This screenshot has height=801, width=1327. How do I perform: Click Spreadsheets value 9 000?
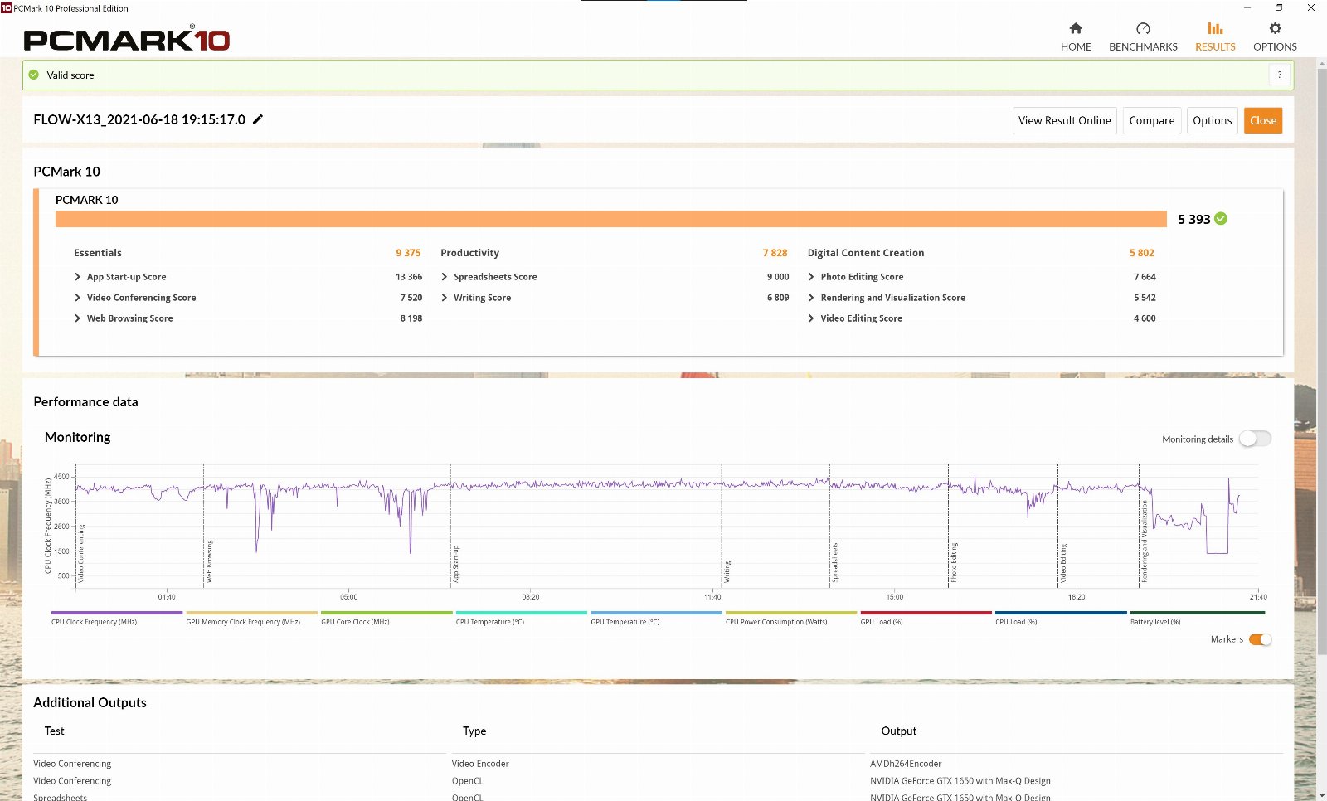pyautogui.click(x=778, y=277)
